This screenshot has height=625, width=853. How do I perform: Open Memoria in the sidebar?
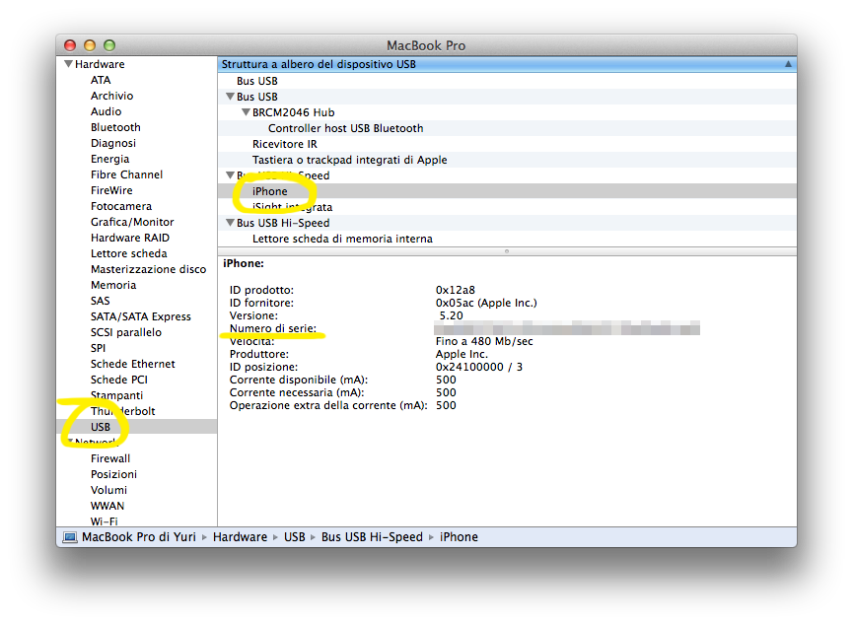coord(113,285)
